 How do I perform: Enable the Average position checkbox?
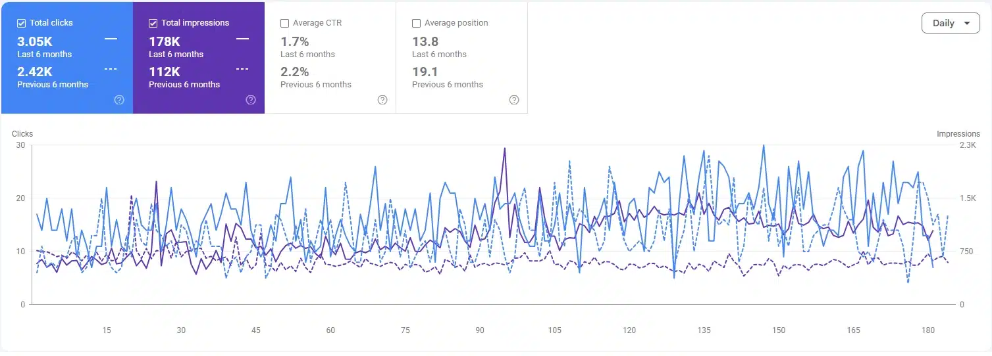coord(417,23)
